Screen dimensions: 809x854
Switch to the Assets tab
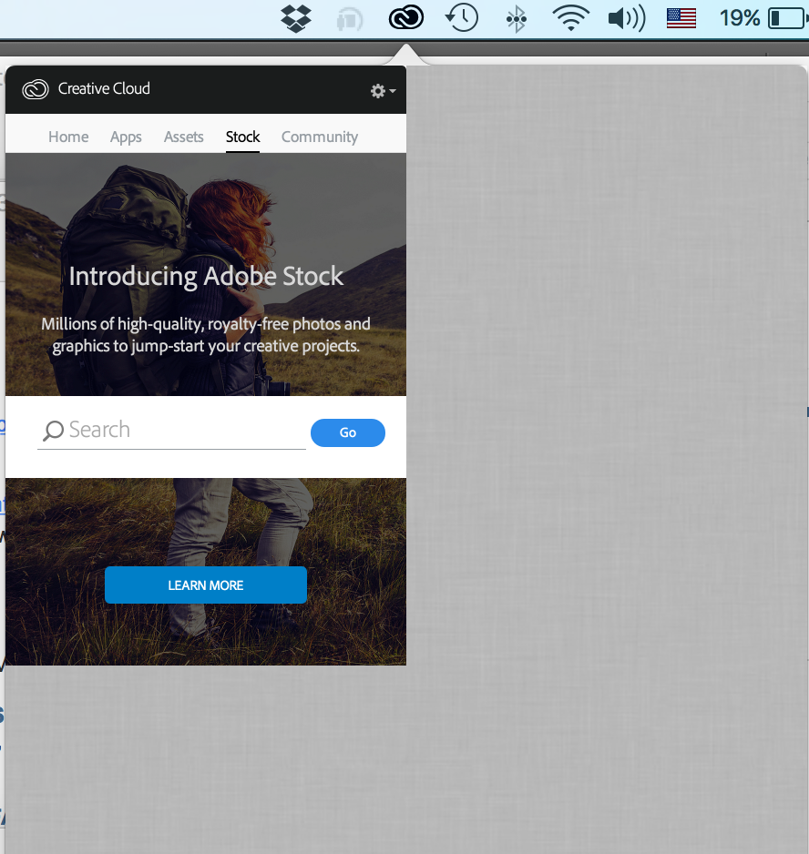click(184, 137)
